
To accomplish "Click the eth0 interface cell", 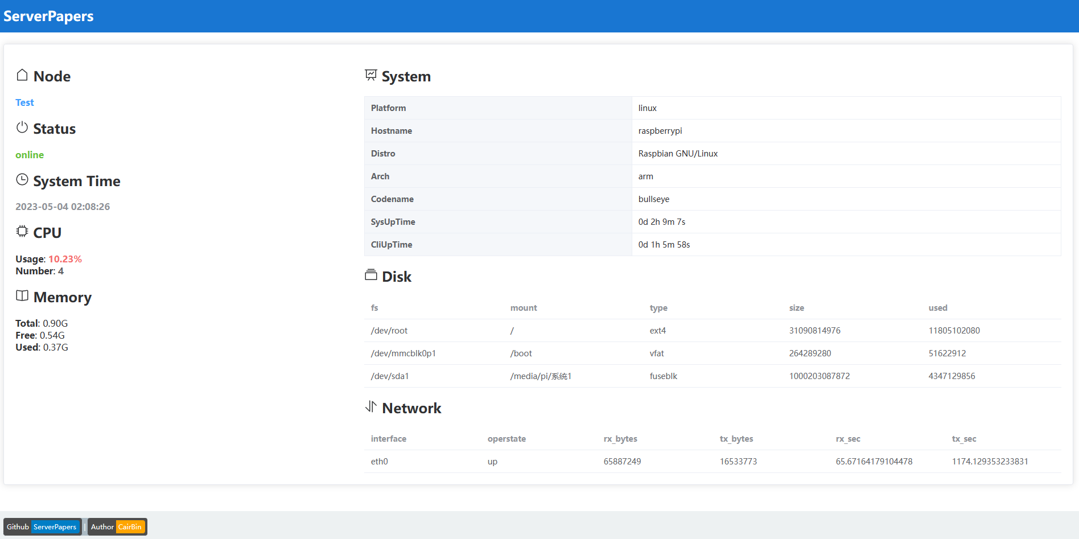I will tap(380, 462).
